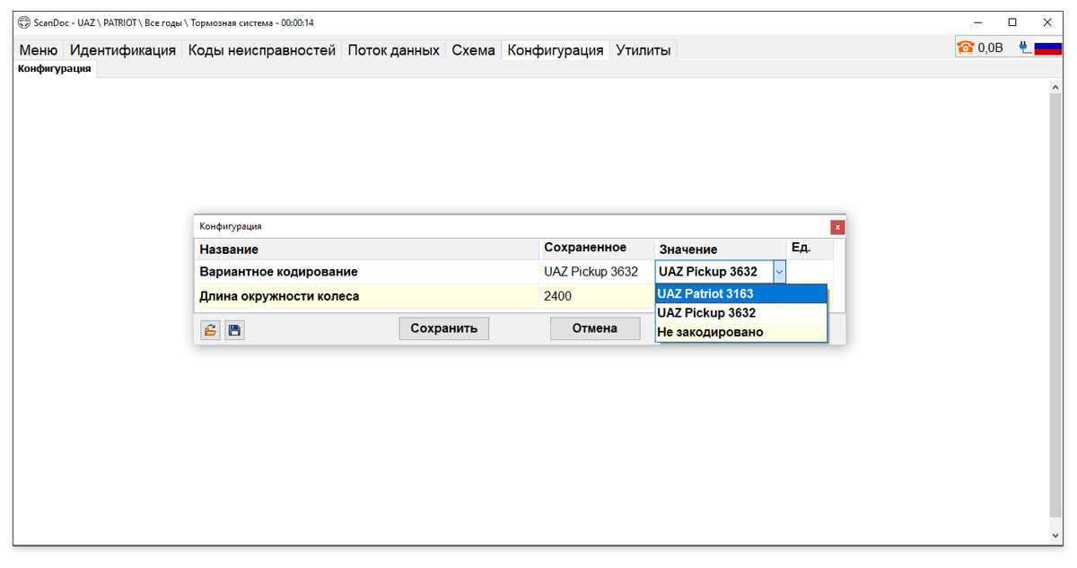Screen dimensions: 1077x568
Task: Open the Поток данных section
Action: click(x=394, y=50)
